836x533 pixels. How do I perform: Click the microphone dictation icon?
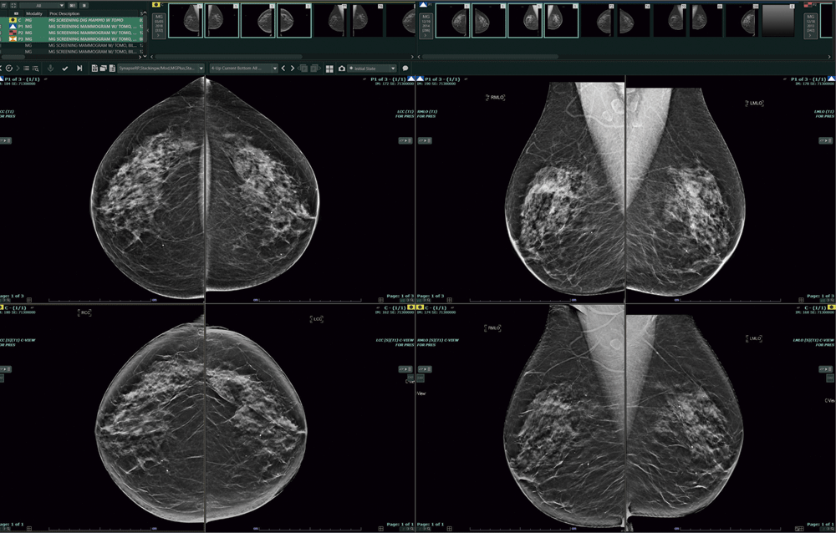(x=50, y=69)
